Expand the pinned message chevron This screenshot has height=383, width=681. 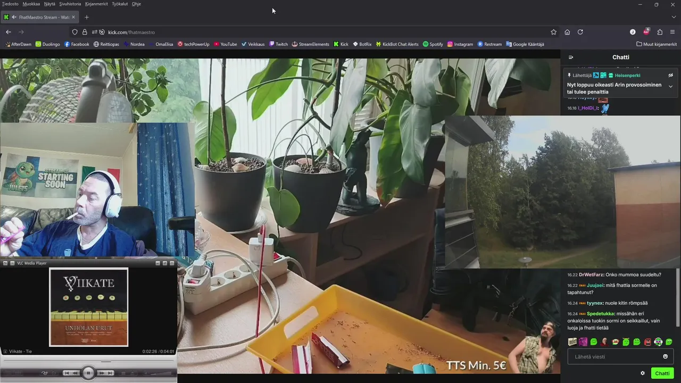[670, 86]
